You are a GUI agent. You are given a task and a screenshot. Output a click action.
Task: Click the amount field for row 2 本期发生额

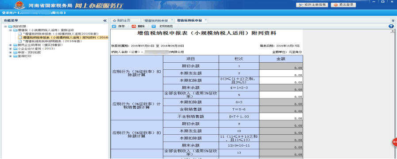(281, 73)
